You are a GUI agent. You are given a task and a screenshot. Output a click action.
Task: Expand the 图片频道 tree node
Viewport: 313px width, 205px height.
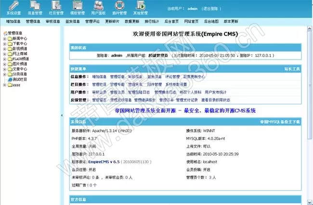[x=5, y=64]
